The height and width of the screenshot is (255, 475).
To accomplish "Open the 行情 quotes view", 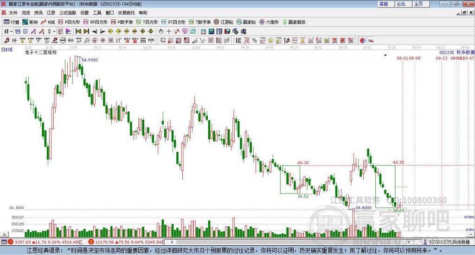I will pos(11,22).
